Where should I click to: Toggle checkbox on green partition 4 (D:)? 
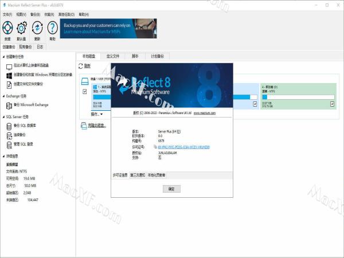coord(332,104)
